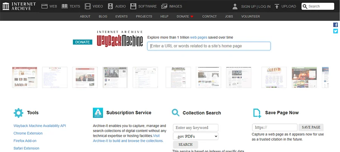Expand the .gov PDFs dropdown

click(x=196, y=136)
